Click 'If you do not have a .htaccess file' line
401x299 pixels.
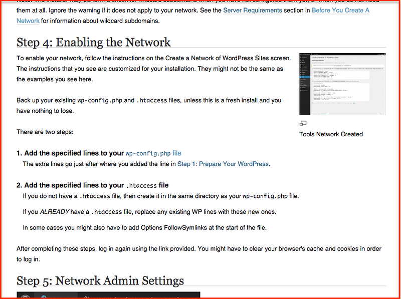[x=161, y=196]
